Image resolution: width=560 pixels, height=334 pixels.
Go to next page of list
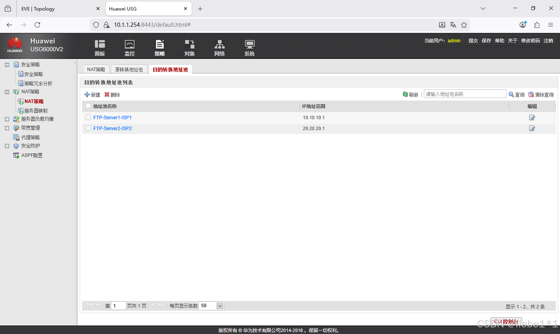click(x=153, y=305)
